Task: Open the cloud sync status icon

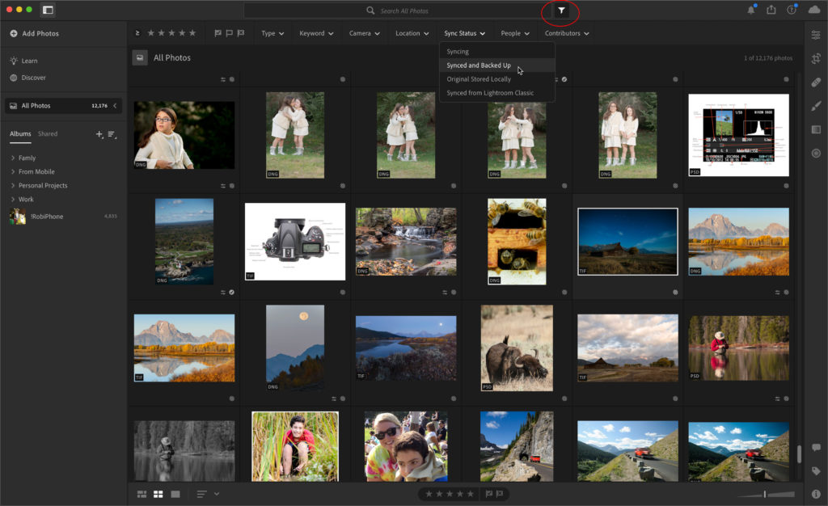Action: (x=813, y=10)
